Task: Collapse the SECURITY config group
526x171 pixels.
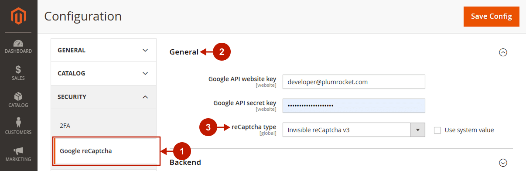Action: (103, 97)
